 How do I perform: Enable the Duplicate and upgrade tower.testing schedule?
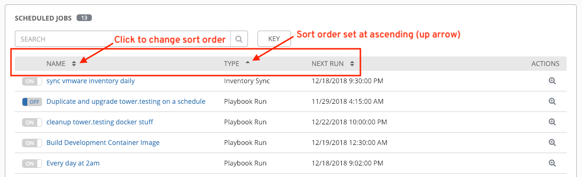pos(32,102)
